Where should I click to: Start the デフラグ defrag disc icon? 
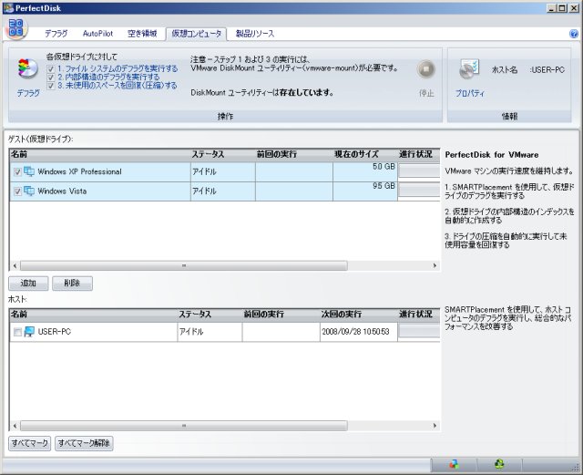pos(28,69)
